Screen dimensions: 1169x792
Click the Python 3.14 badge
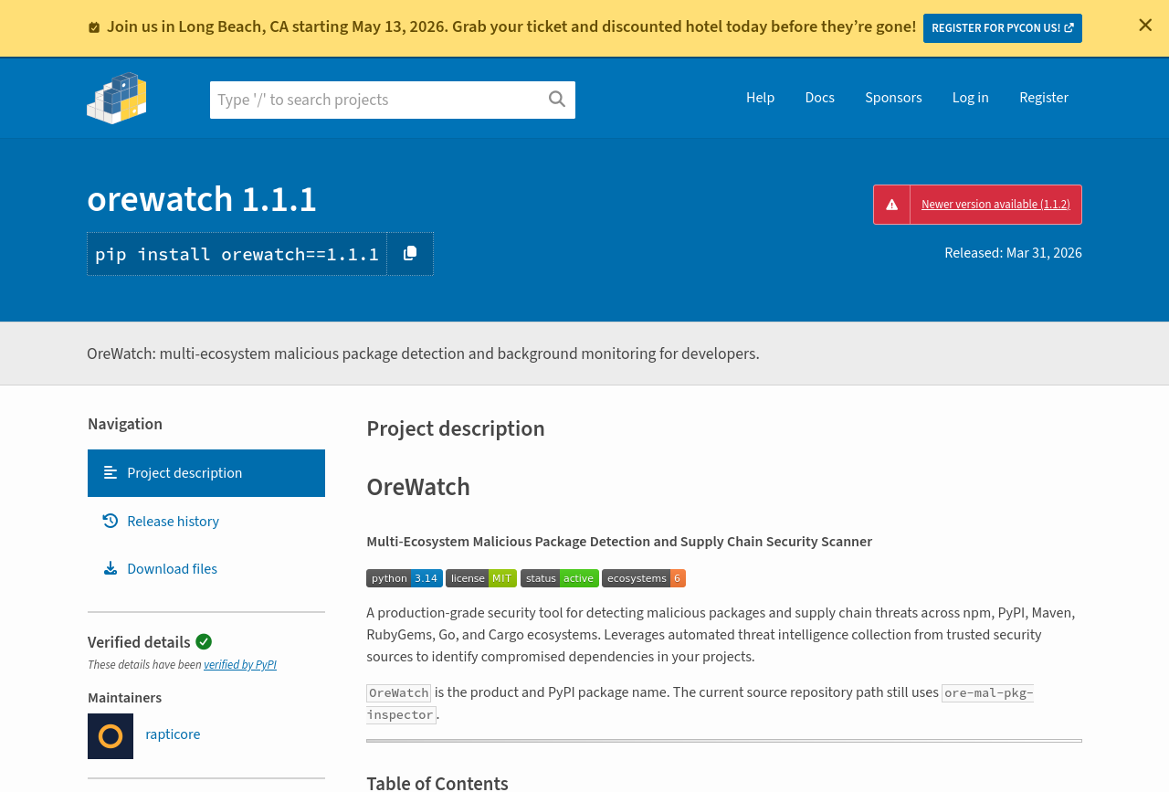[404, 578]
